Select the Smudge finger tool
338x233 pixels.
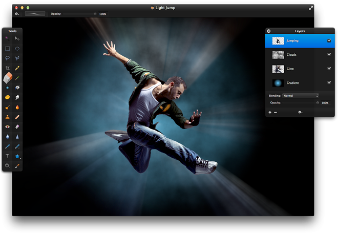pyautogui.click(x=17, y=97)
